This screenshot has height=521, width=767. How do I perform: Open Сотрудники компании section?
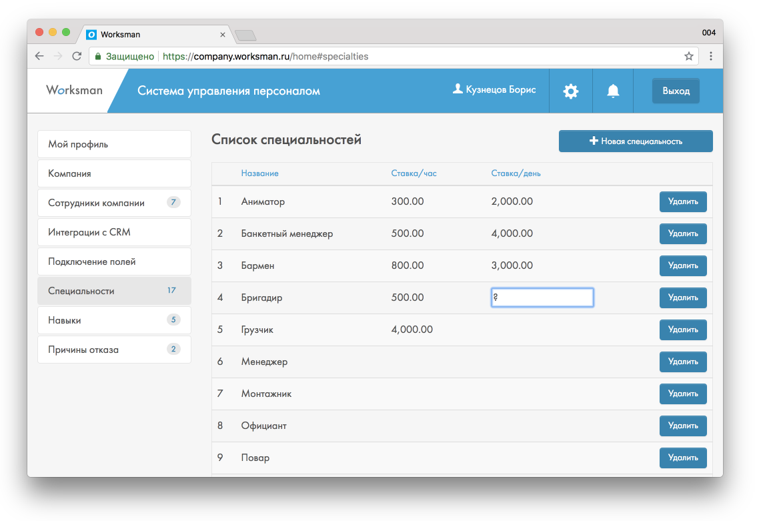point(114,203)
